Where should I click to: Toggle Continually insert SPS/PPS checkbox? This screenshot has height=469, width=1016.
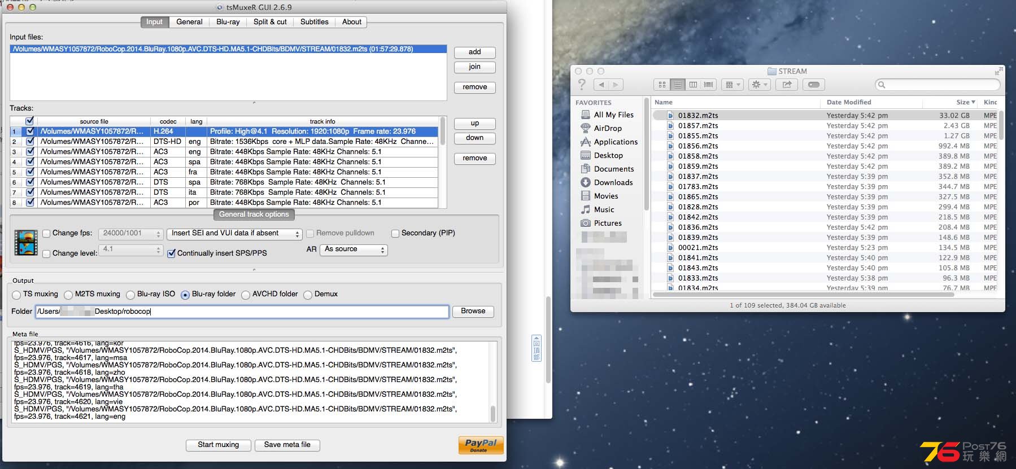point(171,253)
